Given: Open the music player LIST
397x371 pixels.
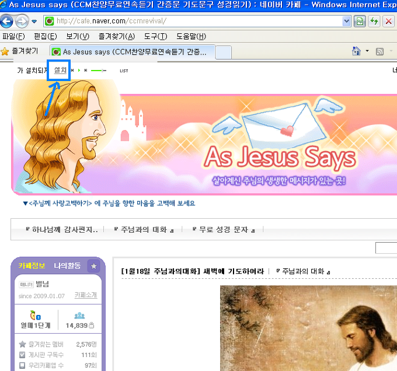Looking at the screenshot, I should point(124,71).
